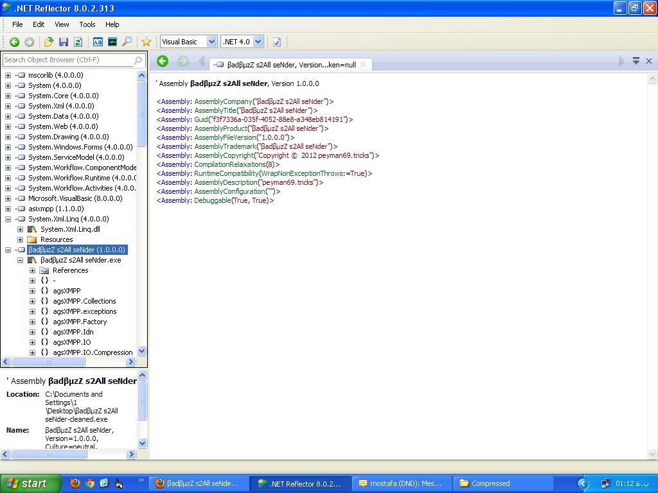Click the Open Assembly folder icon
The width and height of the screenshot is (658, 493).
coord(49,42)
